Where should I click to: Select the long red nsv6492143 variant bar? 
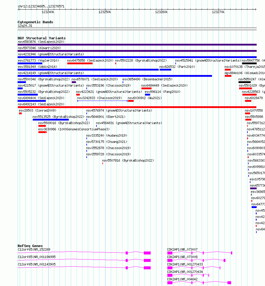[137, 107]
